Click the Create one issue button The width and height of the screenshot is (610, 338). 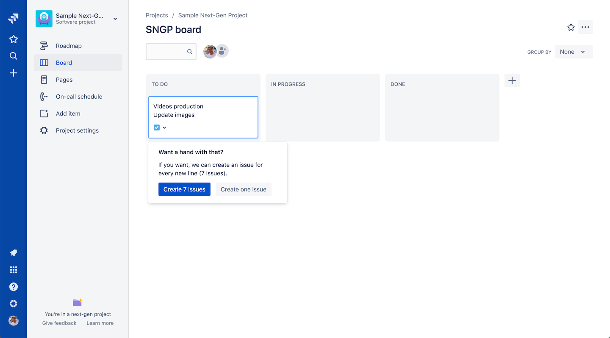(x=244, y=189)
